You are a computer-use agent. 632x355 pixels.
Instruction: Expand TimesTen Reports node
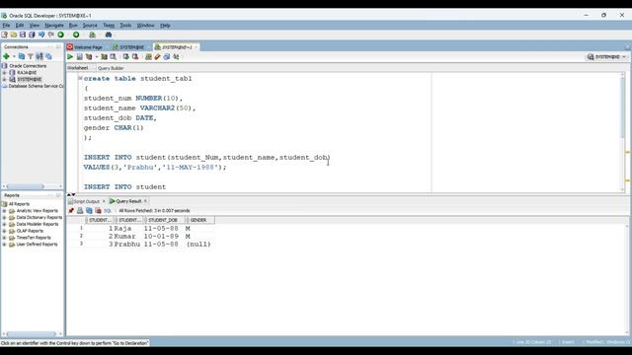(4, 238)
